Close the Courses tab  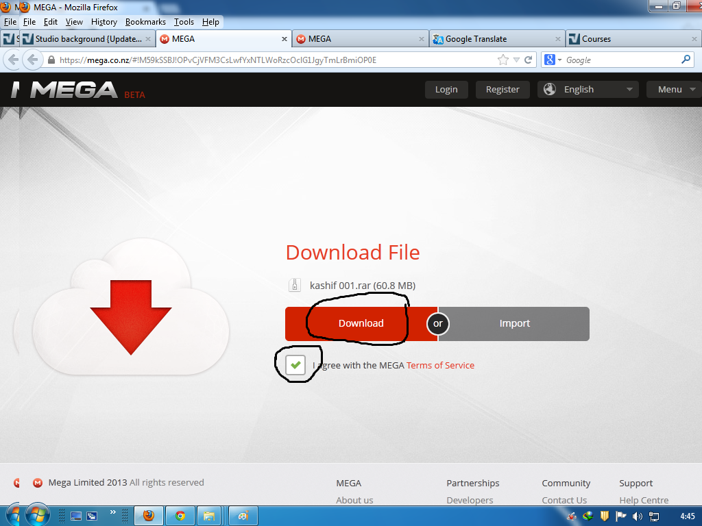click(x=694, y=39)
